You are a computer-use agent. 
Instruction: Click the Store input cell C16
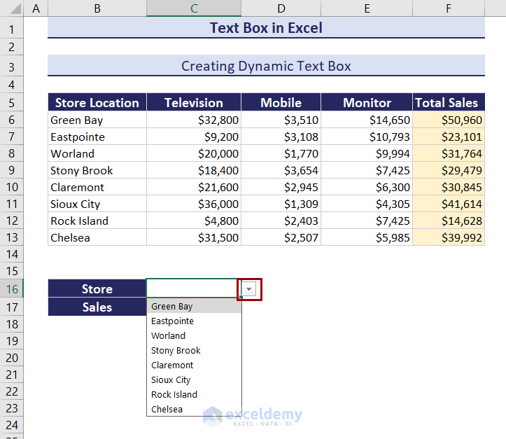point(192,288)
